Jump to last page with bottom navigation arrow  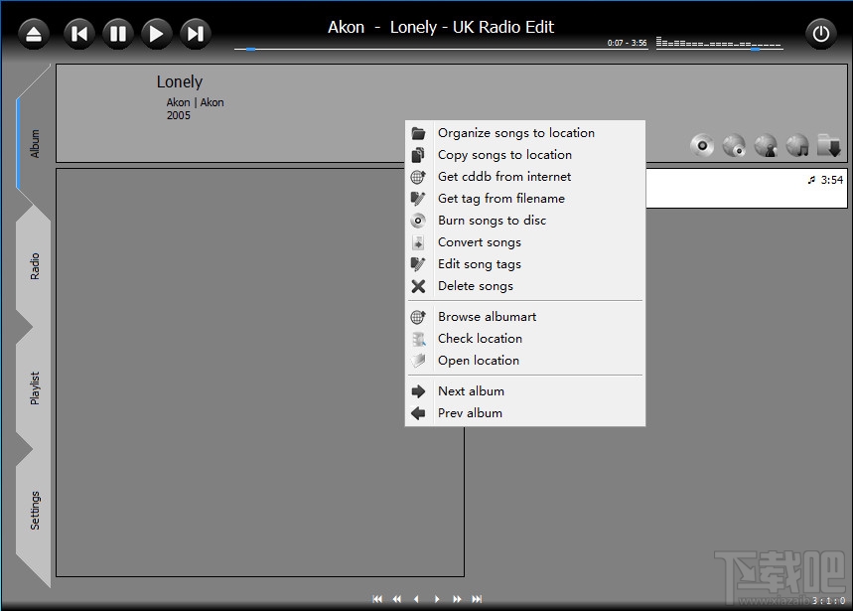(477, 599)
